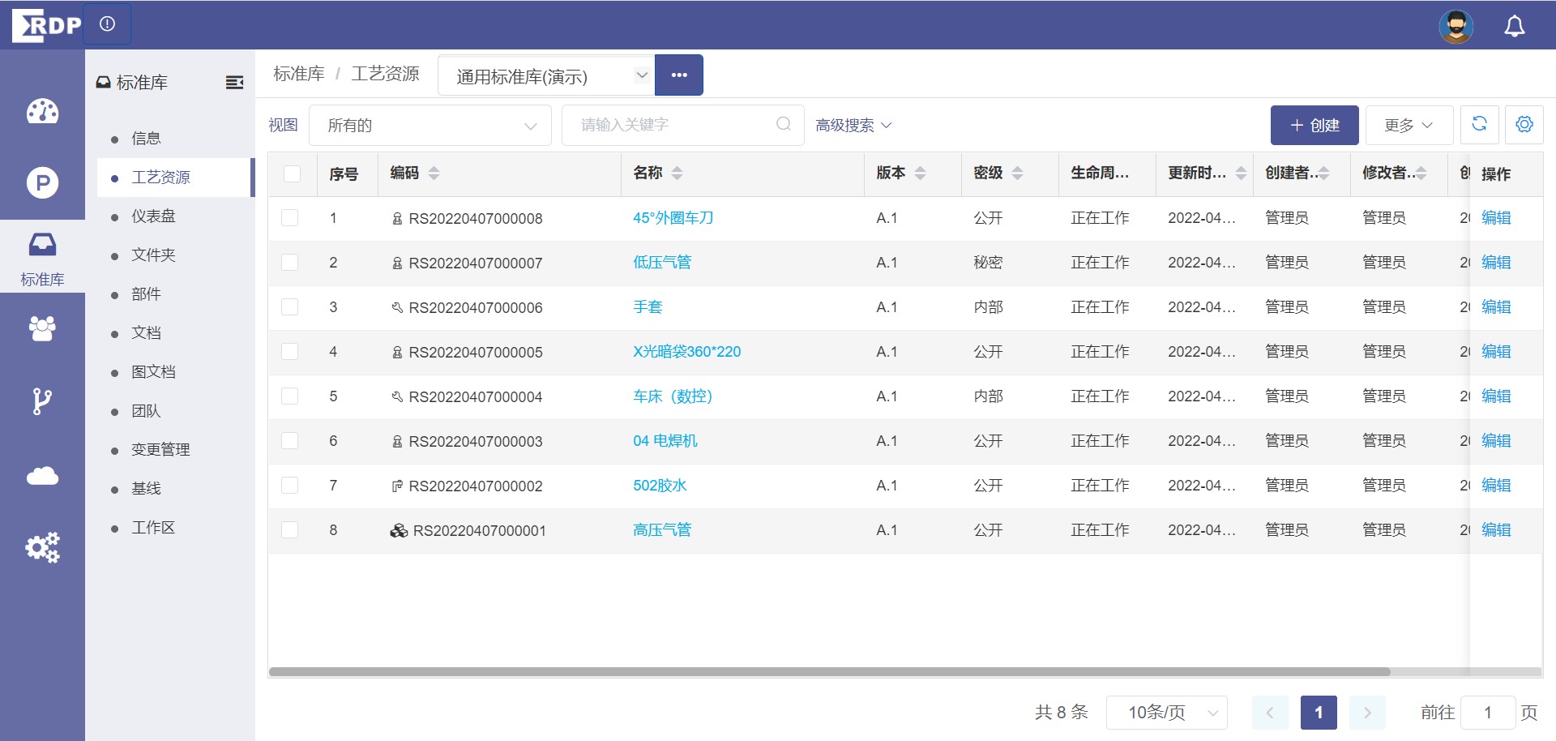Click the 标准库 breadcrumb link

(x=299, y=74)
